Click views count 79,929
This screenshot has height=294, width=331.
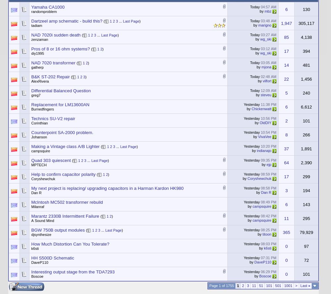point(306,232)
